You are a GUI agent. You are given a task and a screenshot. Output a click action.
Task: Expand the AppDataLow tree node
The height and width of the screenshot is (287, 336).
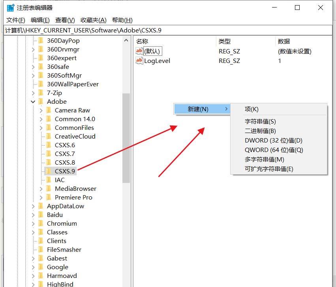[33, 206]
